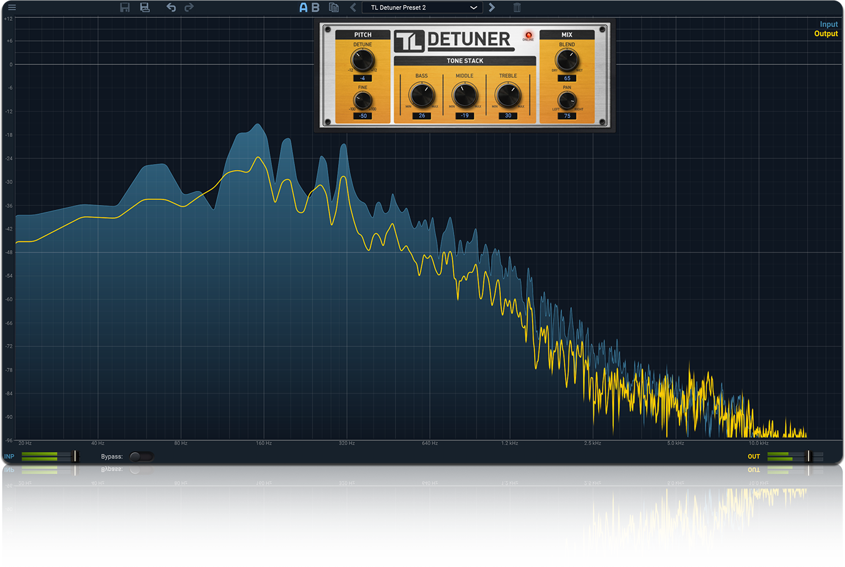Click the previous preset arrow
This screenshot has width=845, height=567.
coord(352,7)
